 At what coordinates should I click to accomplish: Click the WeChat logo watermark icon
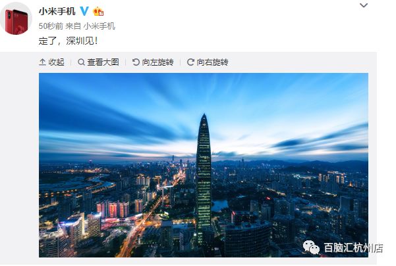point(311,247)
